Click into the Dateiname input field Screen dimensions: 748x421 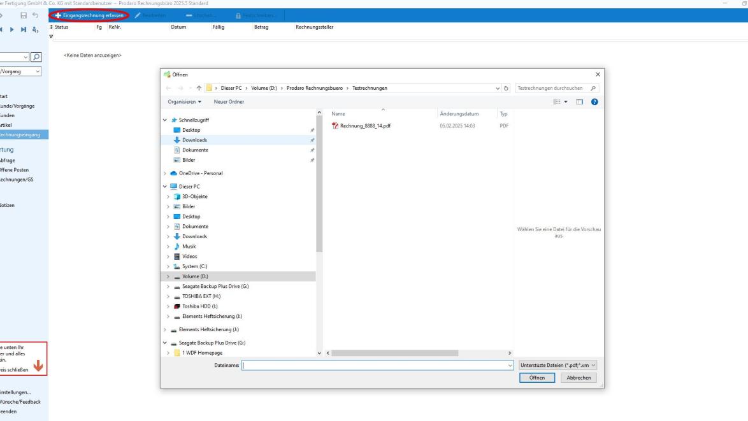click(x=375, y=366)
